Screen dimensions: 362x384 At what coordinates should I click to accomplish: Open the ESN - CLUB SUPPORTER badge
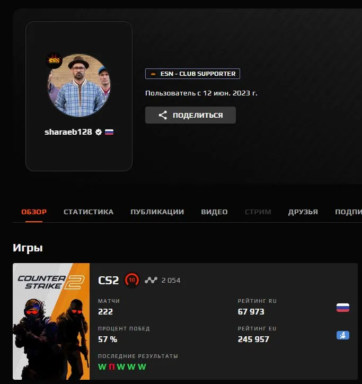click(x=192, y=74)
